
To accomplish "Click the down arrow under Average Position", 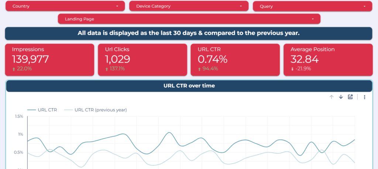I will [292, 69].
